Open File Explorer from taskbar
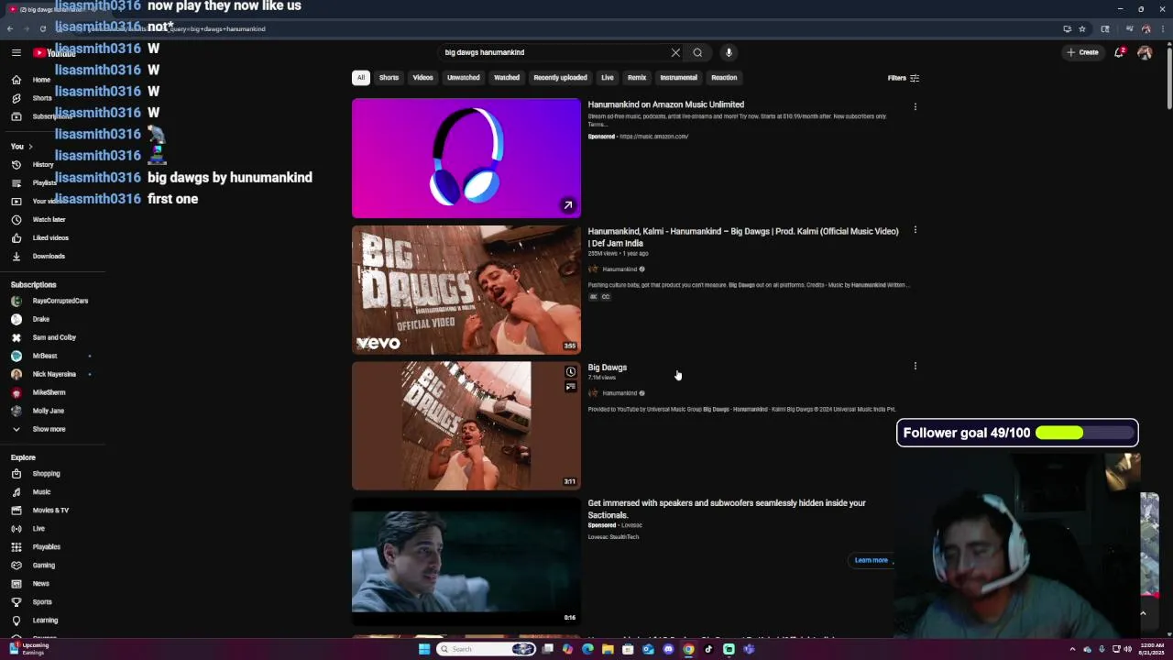Viewport: 1173px width, 660px height. click(x=608, y=649)
